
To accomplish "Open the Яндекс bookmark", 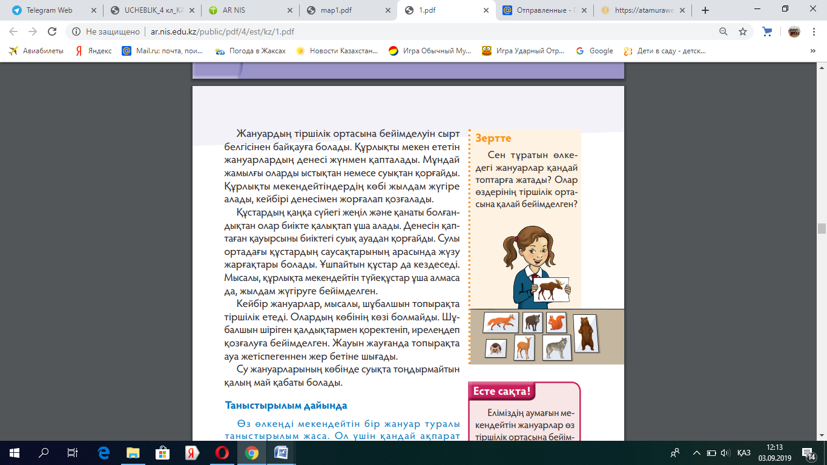I will coord(94,51).
